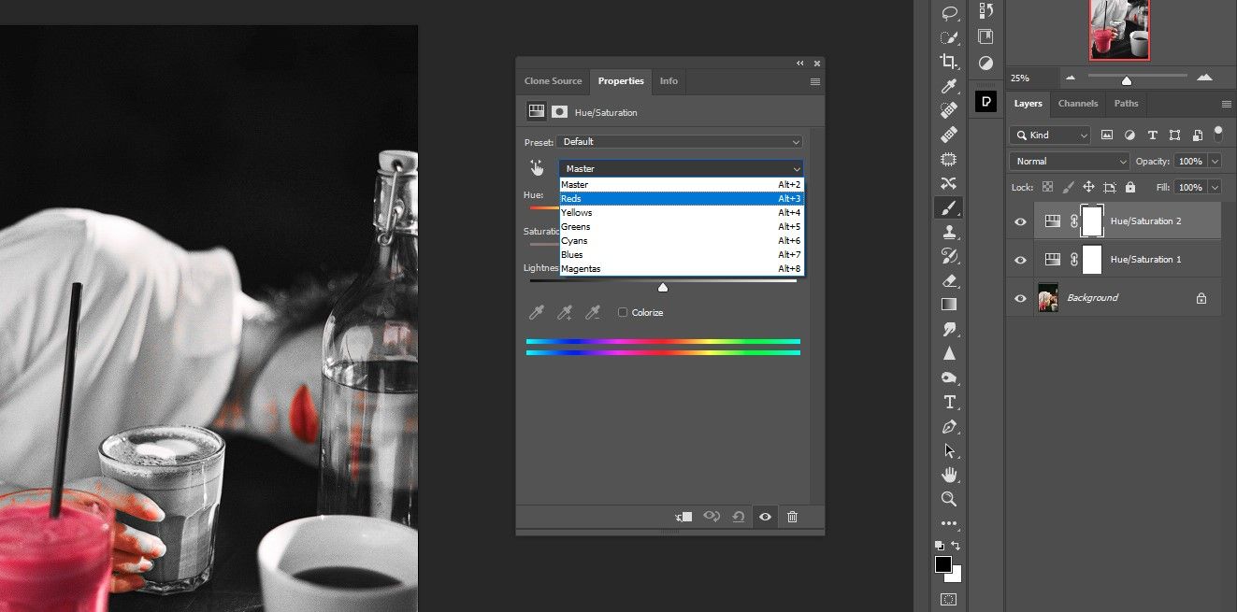The width and height of the screenshot is (1237, 612).
Task: Activate the Type tool
Action: (x=949, y=402)
